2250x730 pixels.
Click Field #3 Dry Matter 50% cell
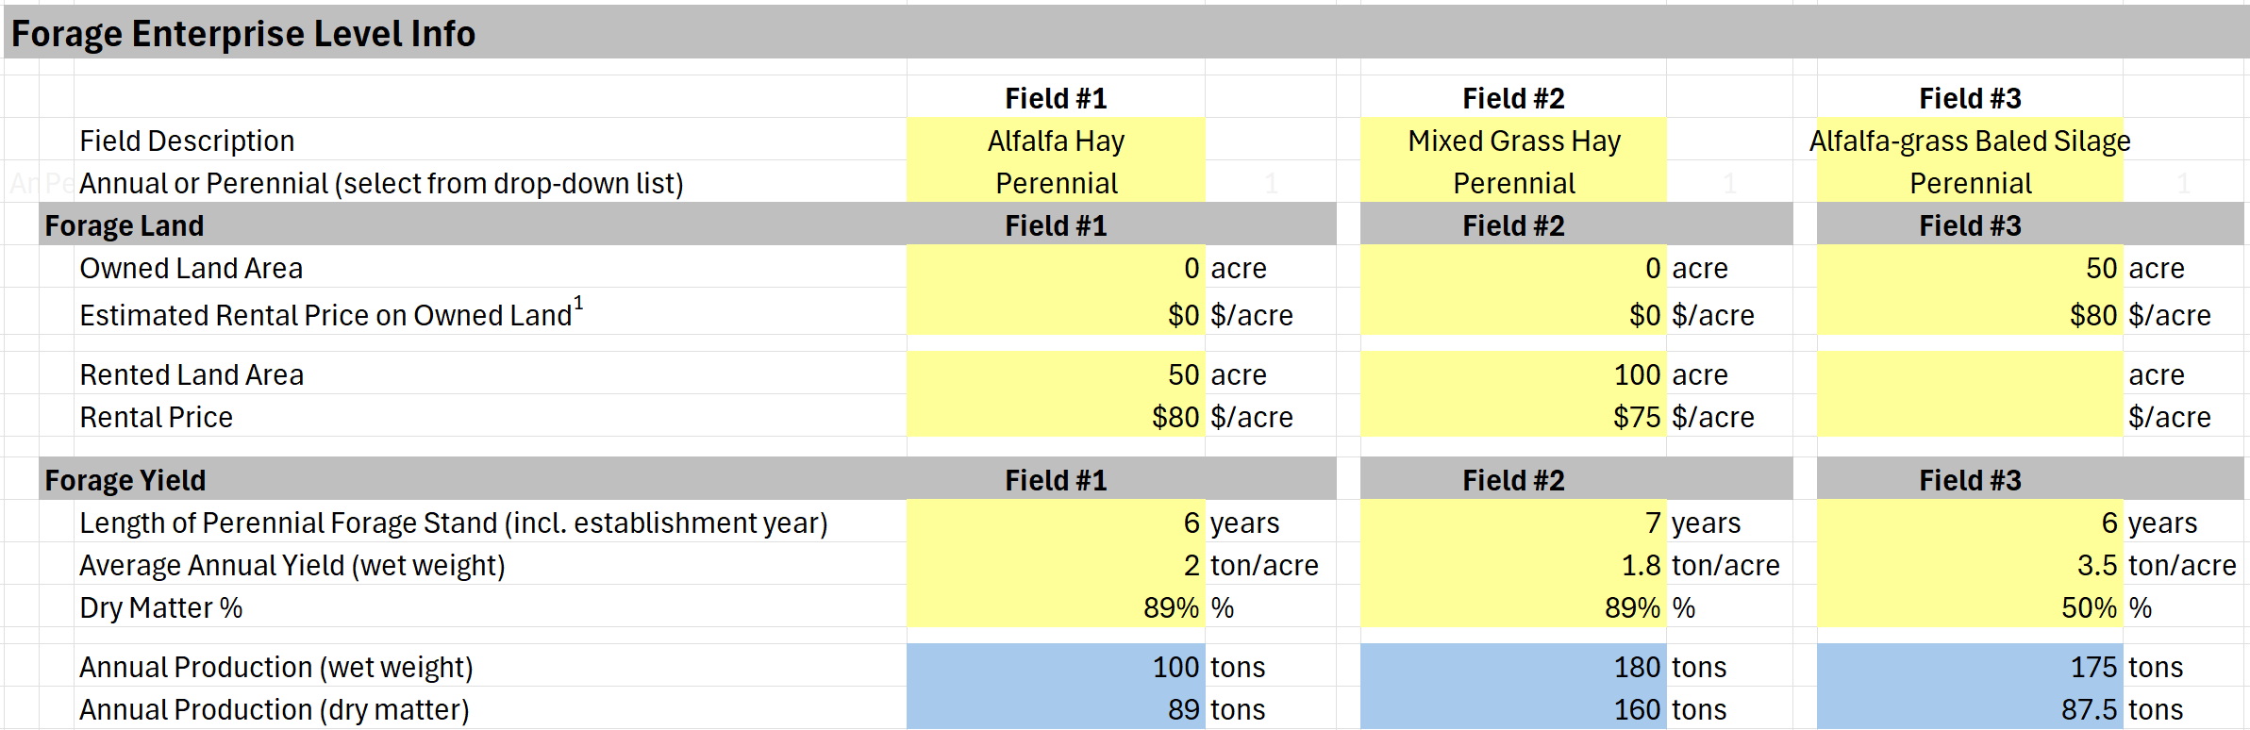point(1970,607)
